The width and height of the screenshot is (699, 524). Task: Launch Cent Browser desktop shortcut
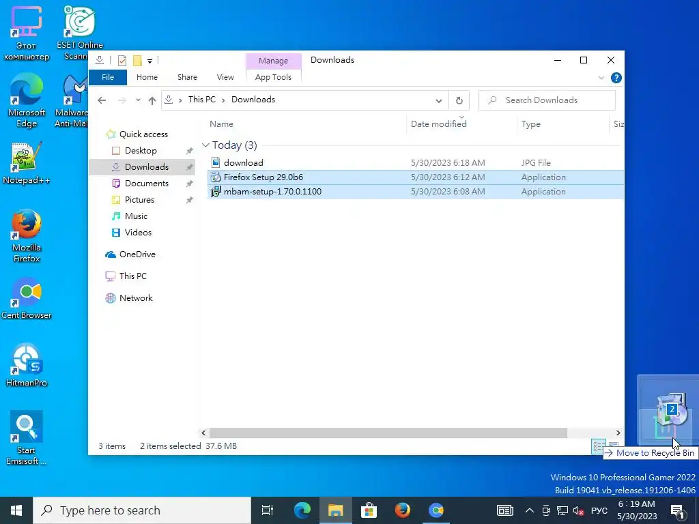pyautogui.click(x=27, y=298)
